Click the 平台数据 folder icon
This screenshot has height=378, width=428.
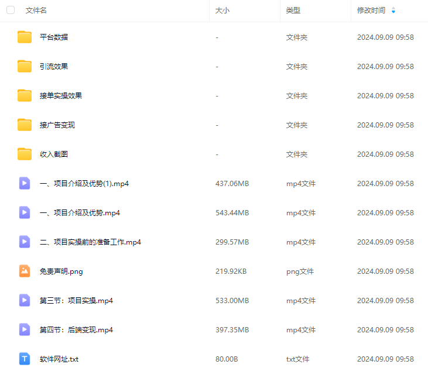coord(25,37)
